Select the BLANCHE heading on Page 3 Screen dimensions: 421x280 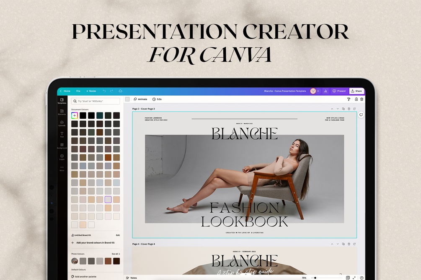click(x=244, y=133)
